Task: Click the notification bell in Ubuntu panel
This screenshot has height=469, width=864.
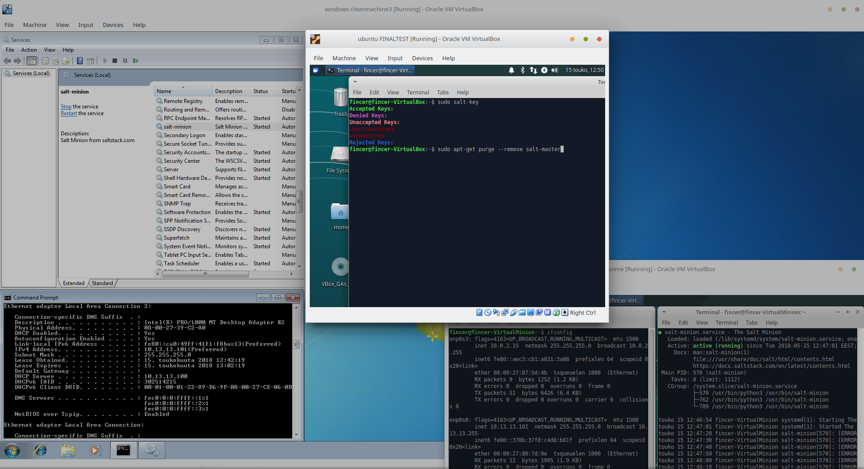Action: [511, 70]
